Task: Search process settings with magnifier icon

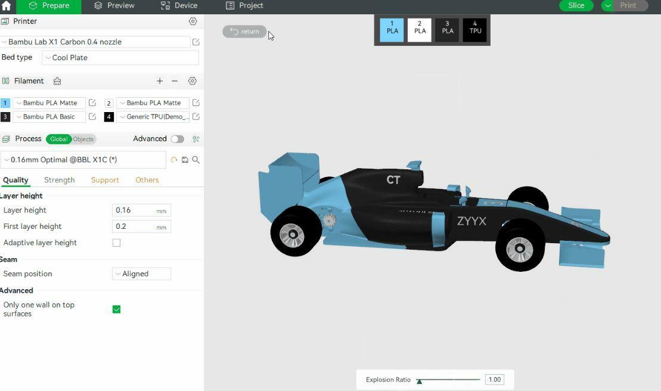Action: tap(195, 160)
